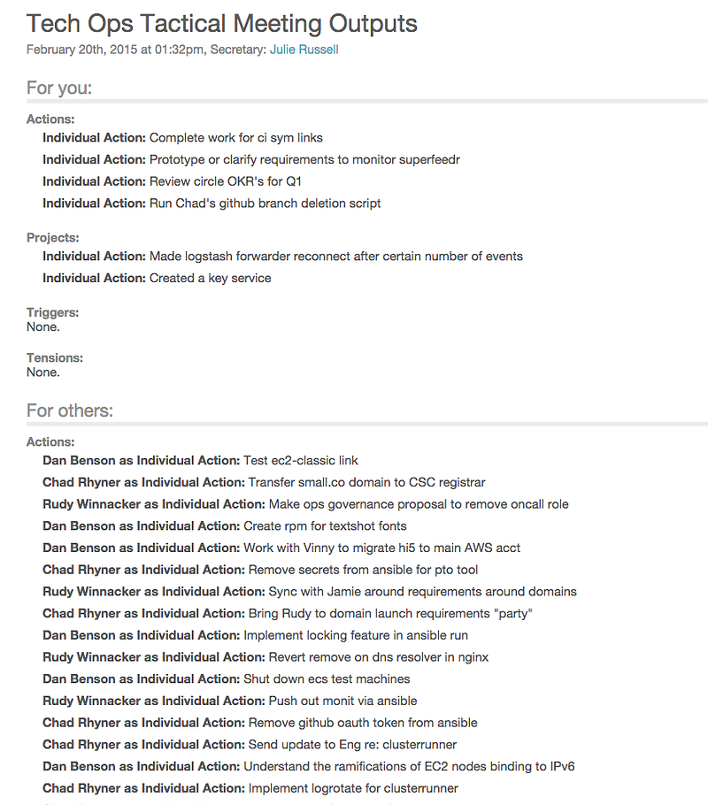
Task: Click project Created a key service
Action: [157, 279]
